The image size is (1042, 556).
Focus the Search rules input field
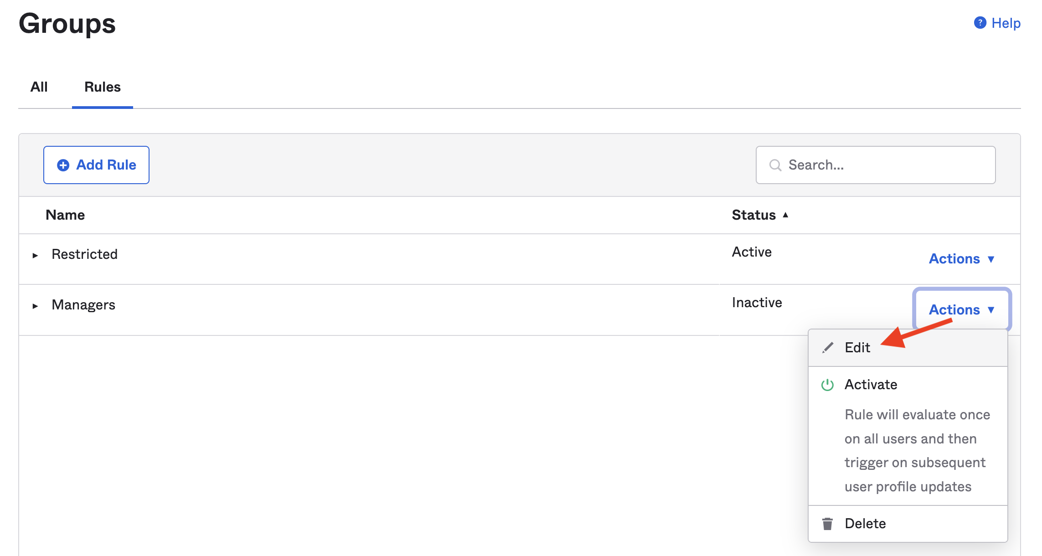coord(889,165)
